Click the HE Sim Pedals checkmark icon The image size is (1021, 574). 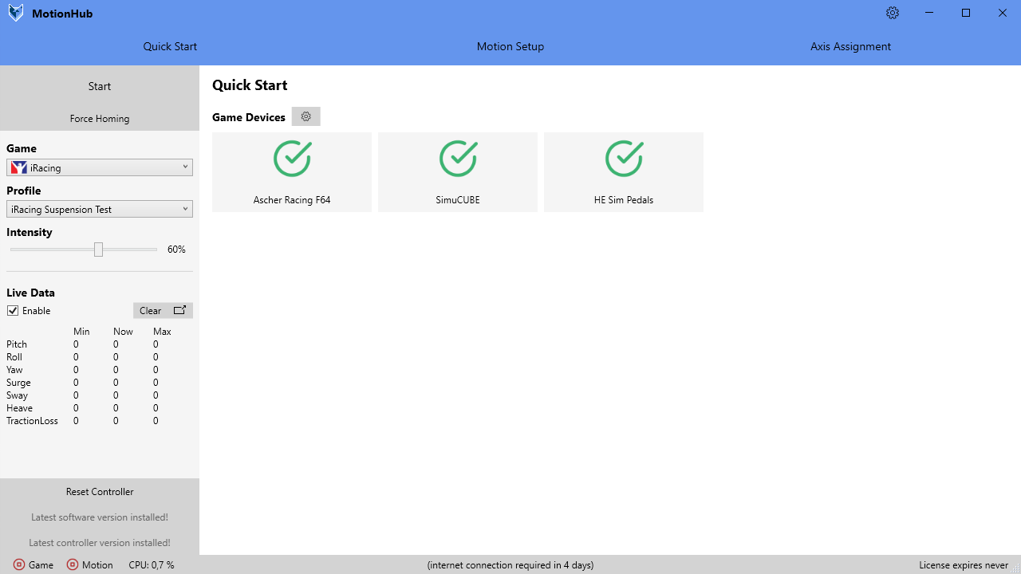[624, 159]
